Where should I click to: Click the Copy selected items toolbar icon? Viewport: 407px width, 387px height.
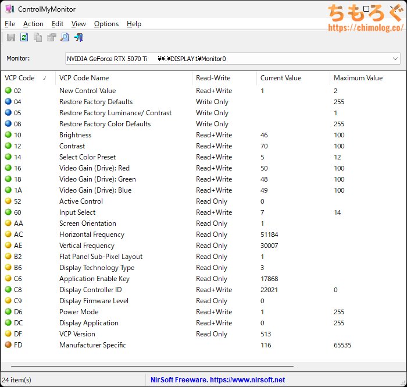point(38,37)
